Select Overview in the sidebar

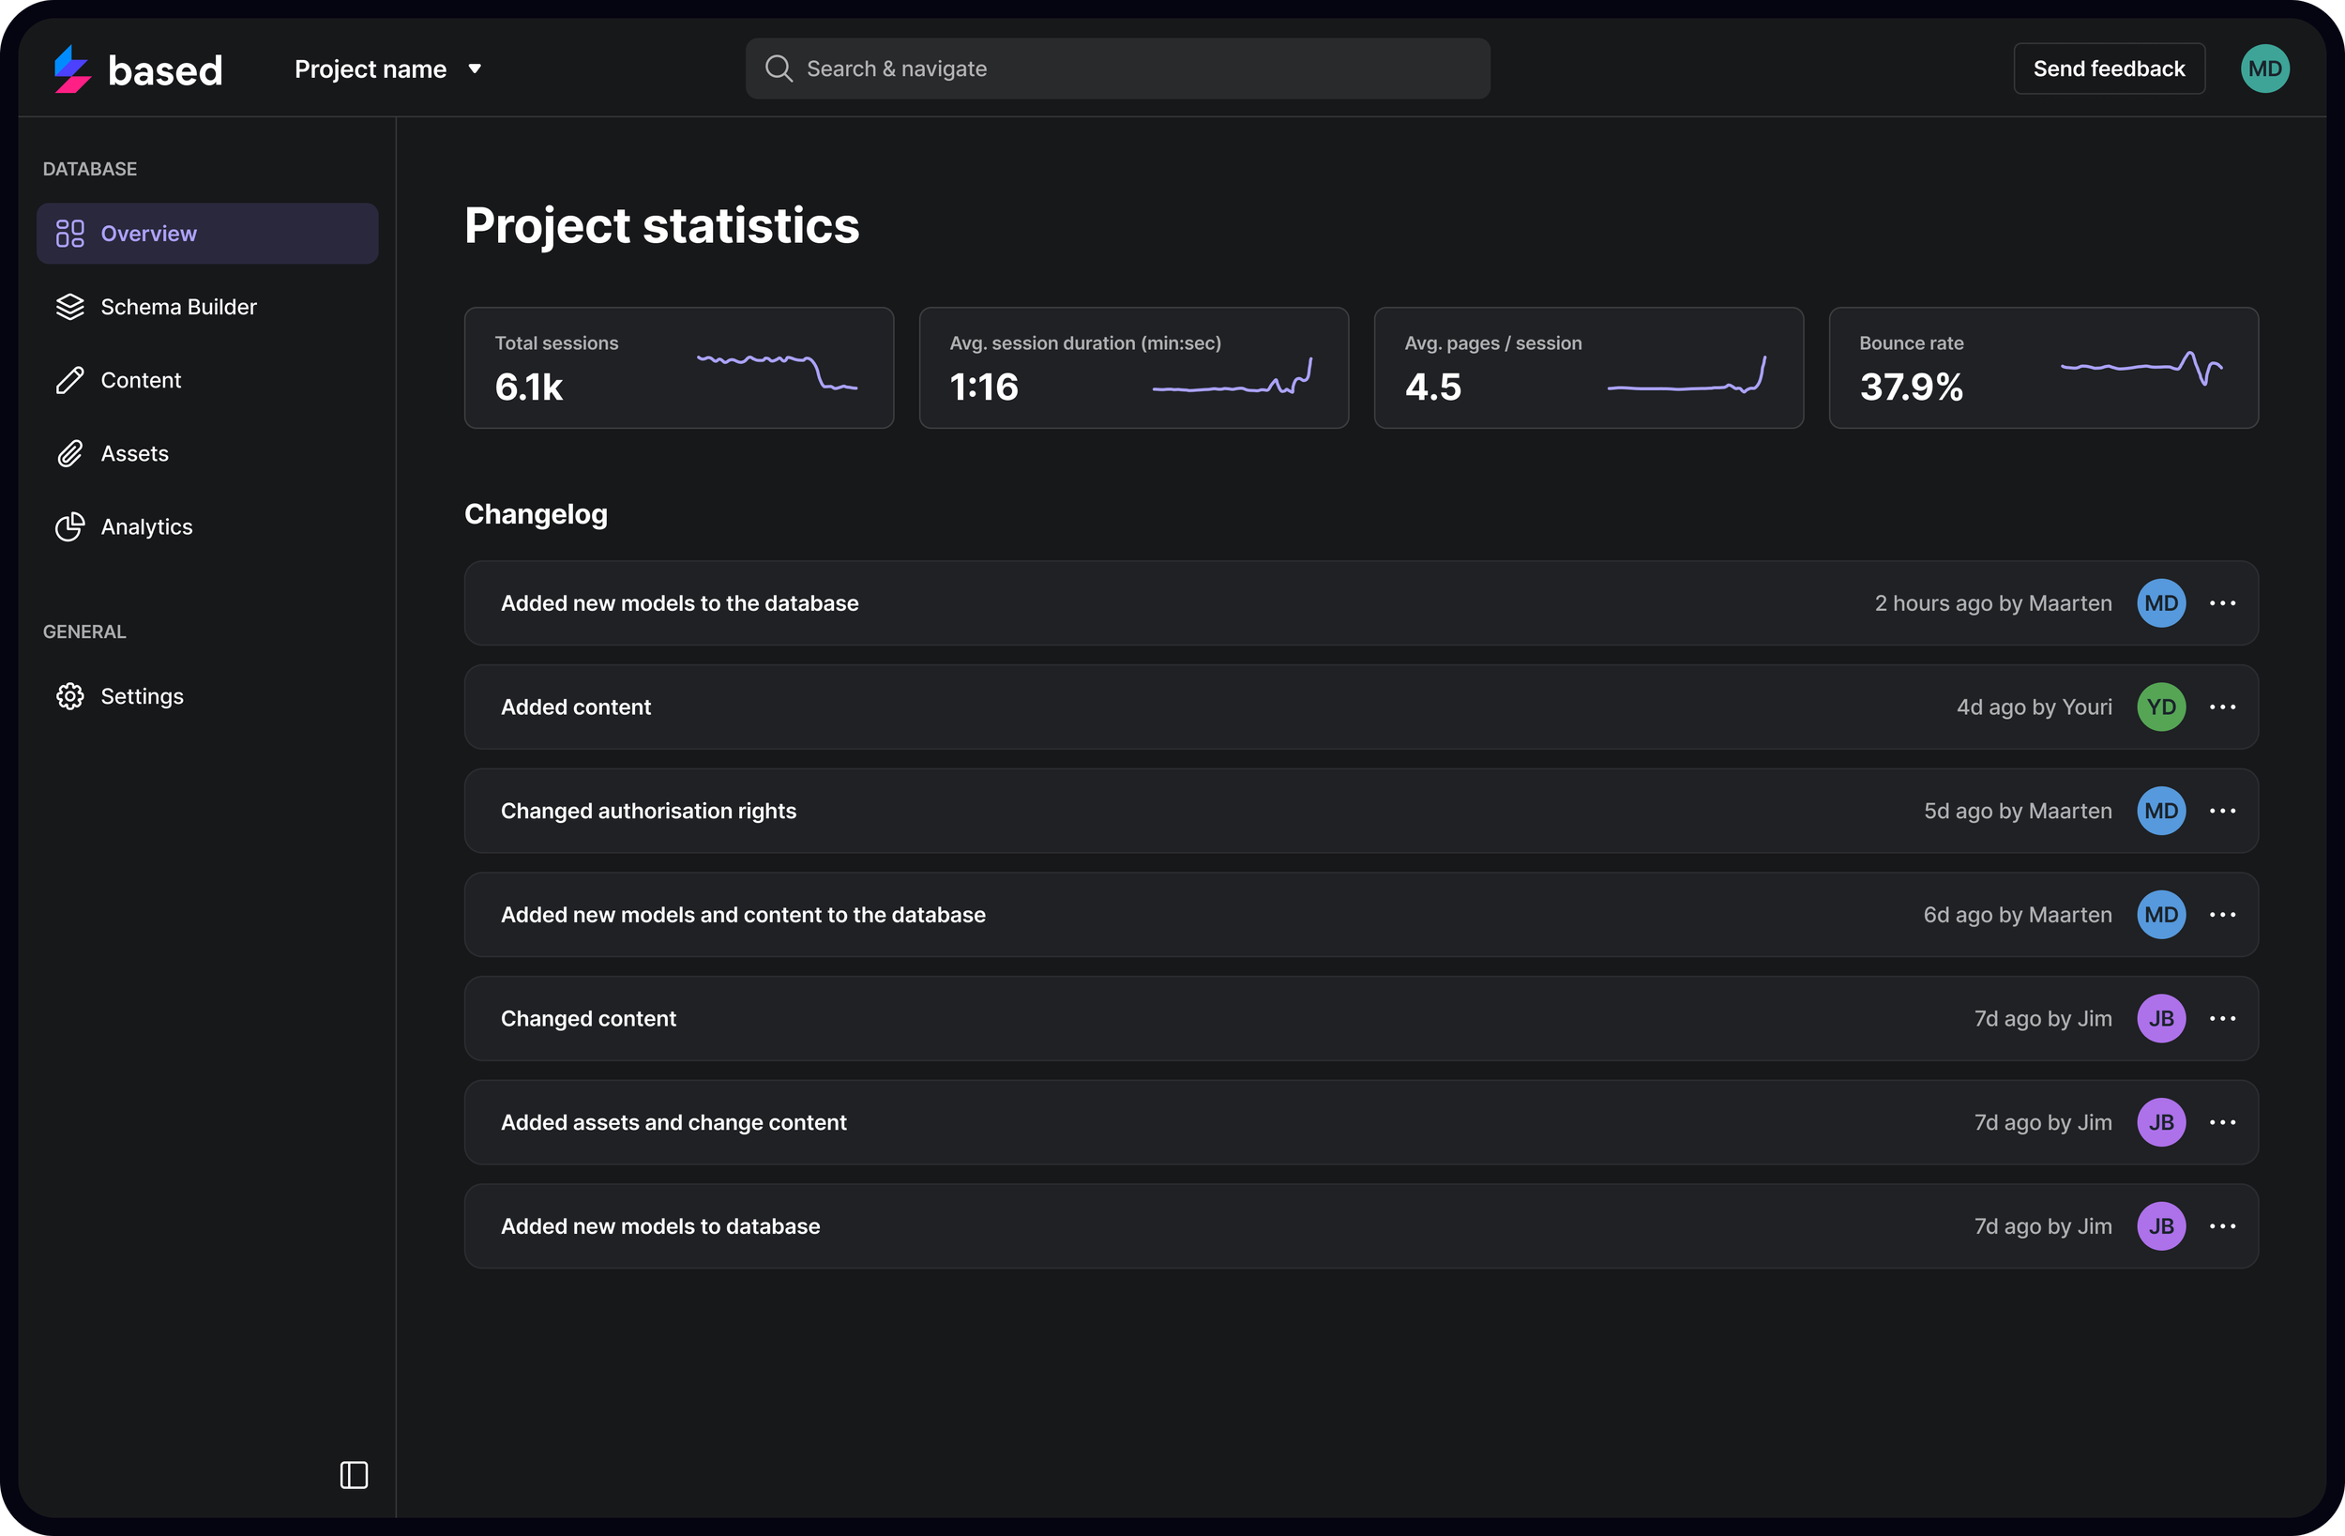tap(207, 234)
